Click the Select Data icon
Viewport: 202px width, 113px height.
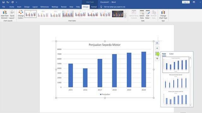click(142, 14)
